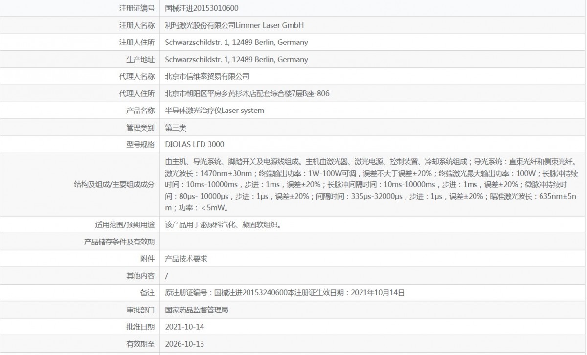This screenshot has width=587, height=355.
Task: Click the 结构及组成/主要组成成分 label
Action: (x=114, y=184)
